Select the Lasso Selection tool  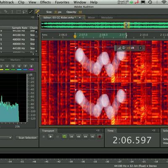[x=25, y=12]
